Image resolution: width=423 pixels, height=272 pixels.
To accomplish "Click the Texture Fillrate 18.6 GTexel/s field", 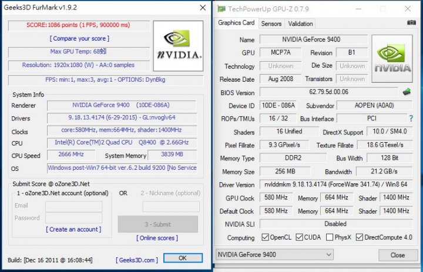I will click(385, 145).
